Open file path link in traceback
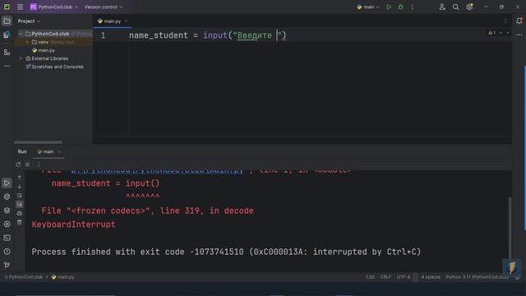The height and width of the screenshot is (296, 526). coord(157,171)
